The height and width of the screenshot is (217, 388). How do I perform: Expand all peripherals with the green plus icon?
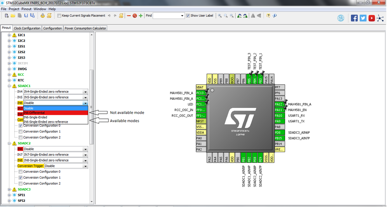coord(141,16)
